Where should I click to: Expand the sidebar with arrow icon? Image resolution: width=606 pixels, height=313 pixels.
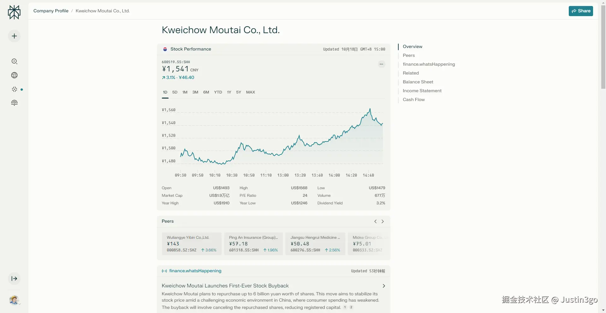(x=14, y=279)
